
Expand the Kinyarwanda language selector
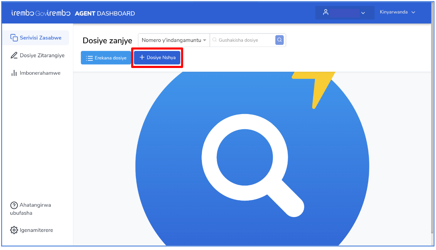[397, 12]
